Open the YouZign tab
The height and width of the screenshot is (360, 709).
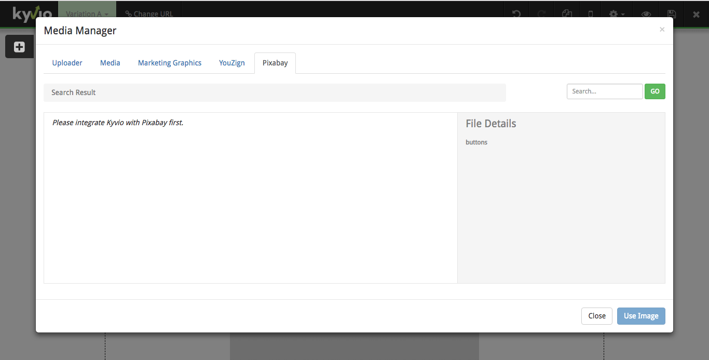click(232, 63)
